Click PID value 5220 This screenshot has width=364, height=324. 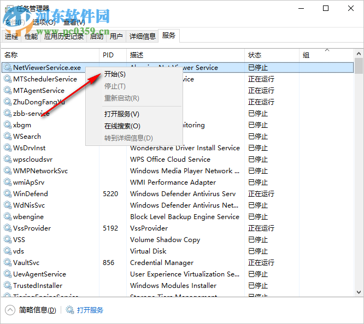(x=110, y=194)
